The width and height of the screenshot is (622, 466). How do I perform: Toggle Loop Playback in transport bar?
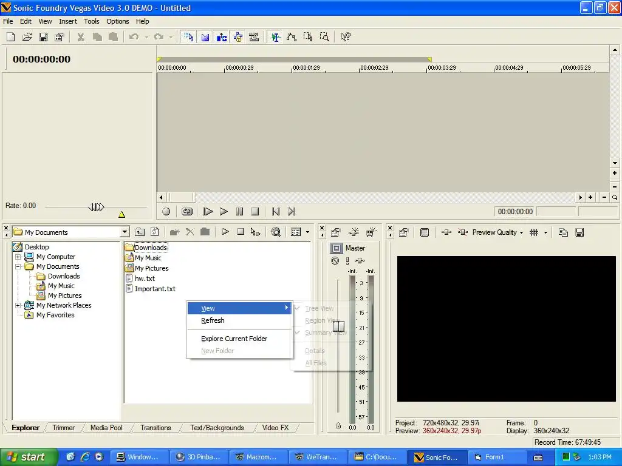coord(187,212)
